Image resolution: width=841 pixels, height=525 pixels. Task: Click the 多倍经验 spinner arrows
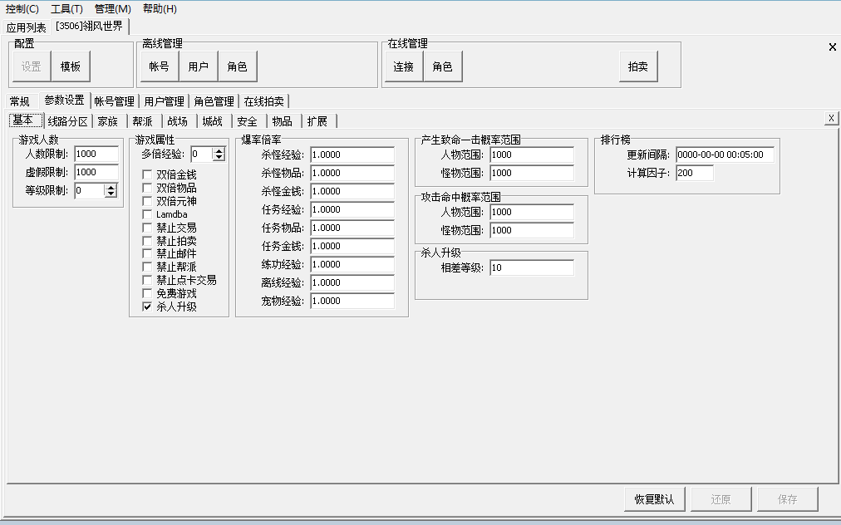point(219,155)
